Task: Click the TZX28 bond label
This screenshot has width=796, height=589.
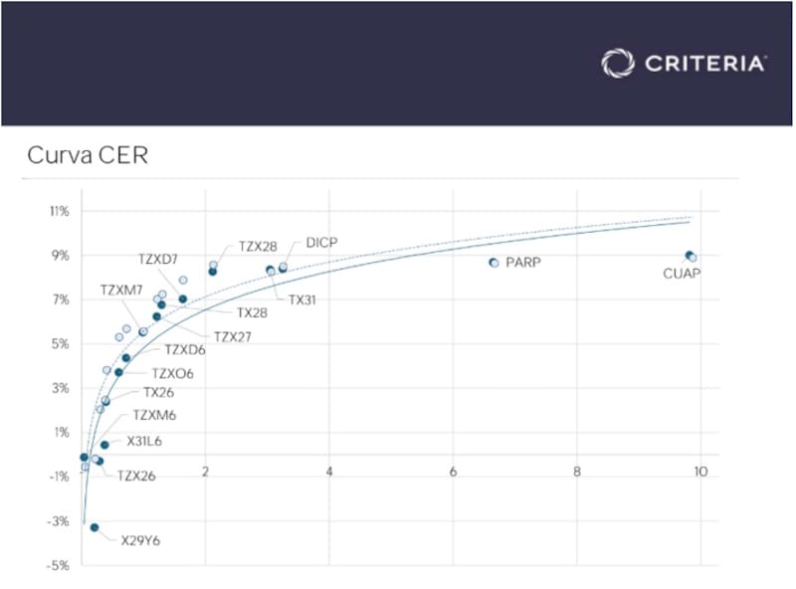Action: (259, 245)
